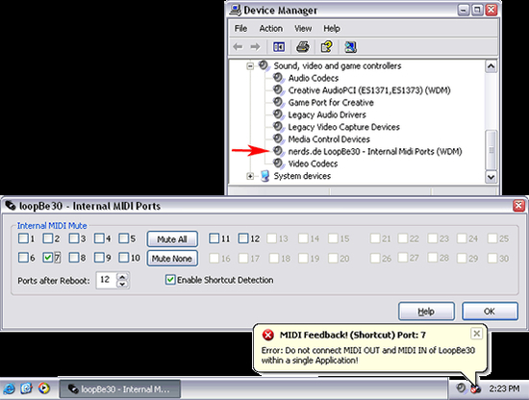This screenshot has height=400, width=529.
Task: Click the Device Manager title bar icon
Action: [235, 10]
